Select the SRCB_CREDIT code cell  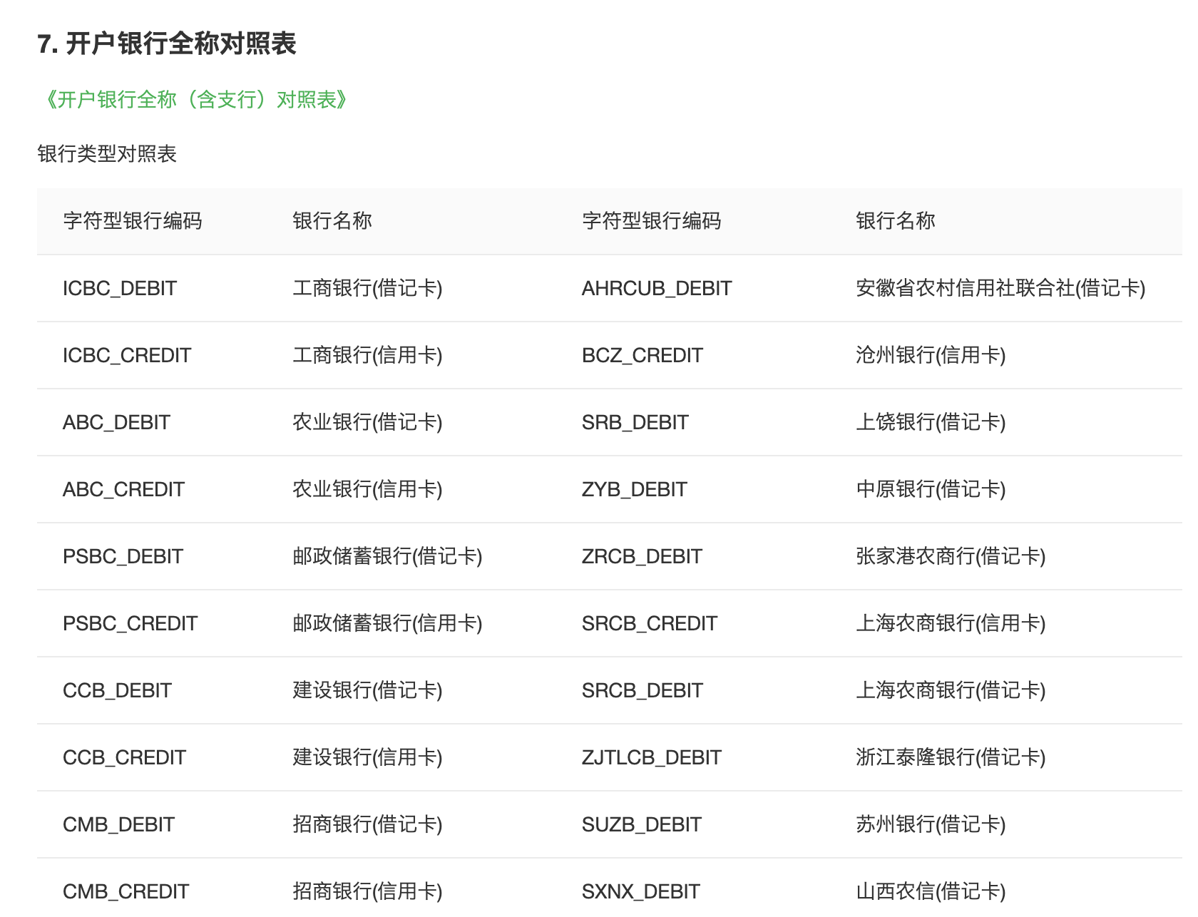pos(650,623)
